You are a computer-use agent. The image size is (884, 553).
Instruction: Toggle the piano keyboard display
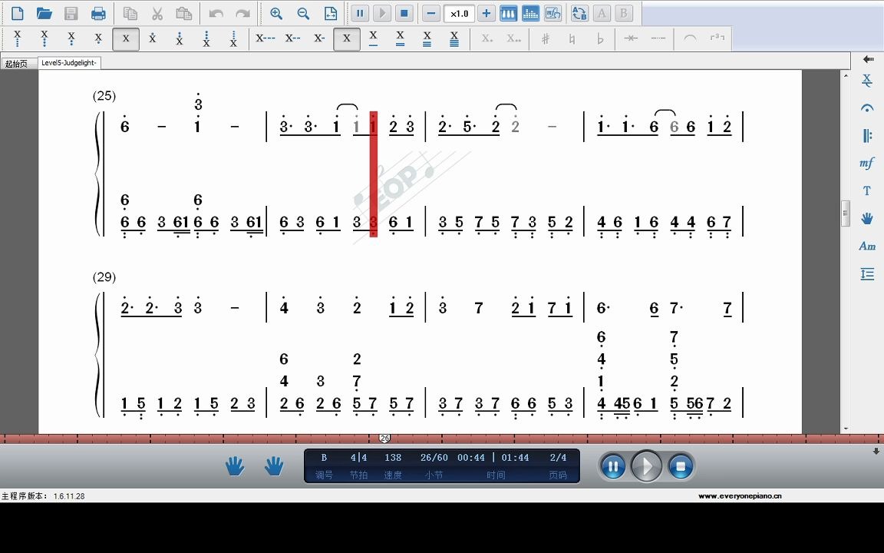pos(508,13)
